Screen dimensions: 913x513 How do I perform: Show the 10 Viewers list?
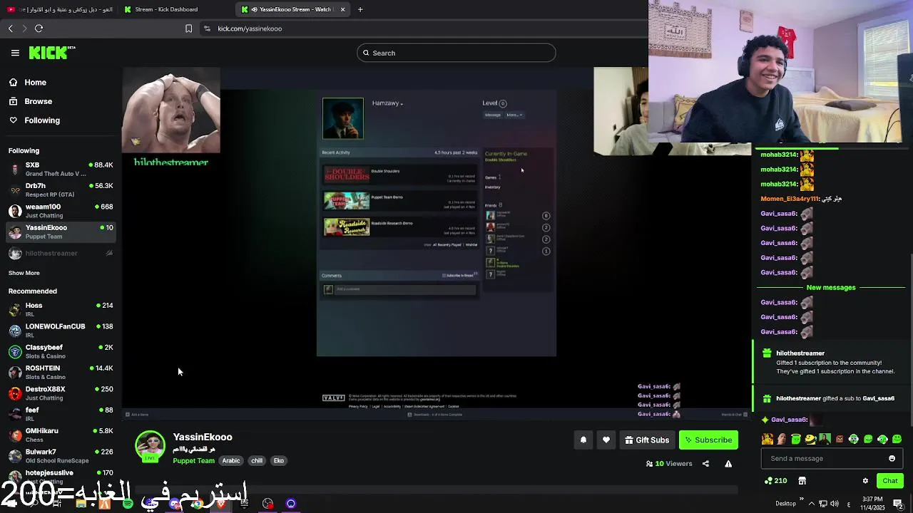pyautogui.click(x=669, y=464)
